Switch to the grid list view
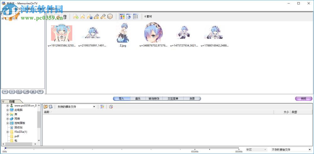 (136, 17)
